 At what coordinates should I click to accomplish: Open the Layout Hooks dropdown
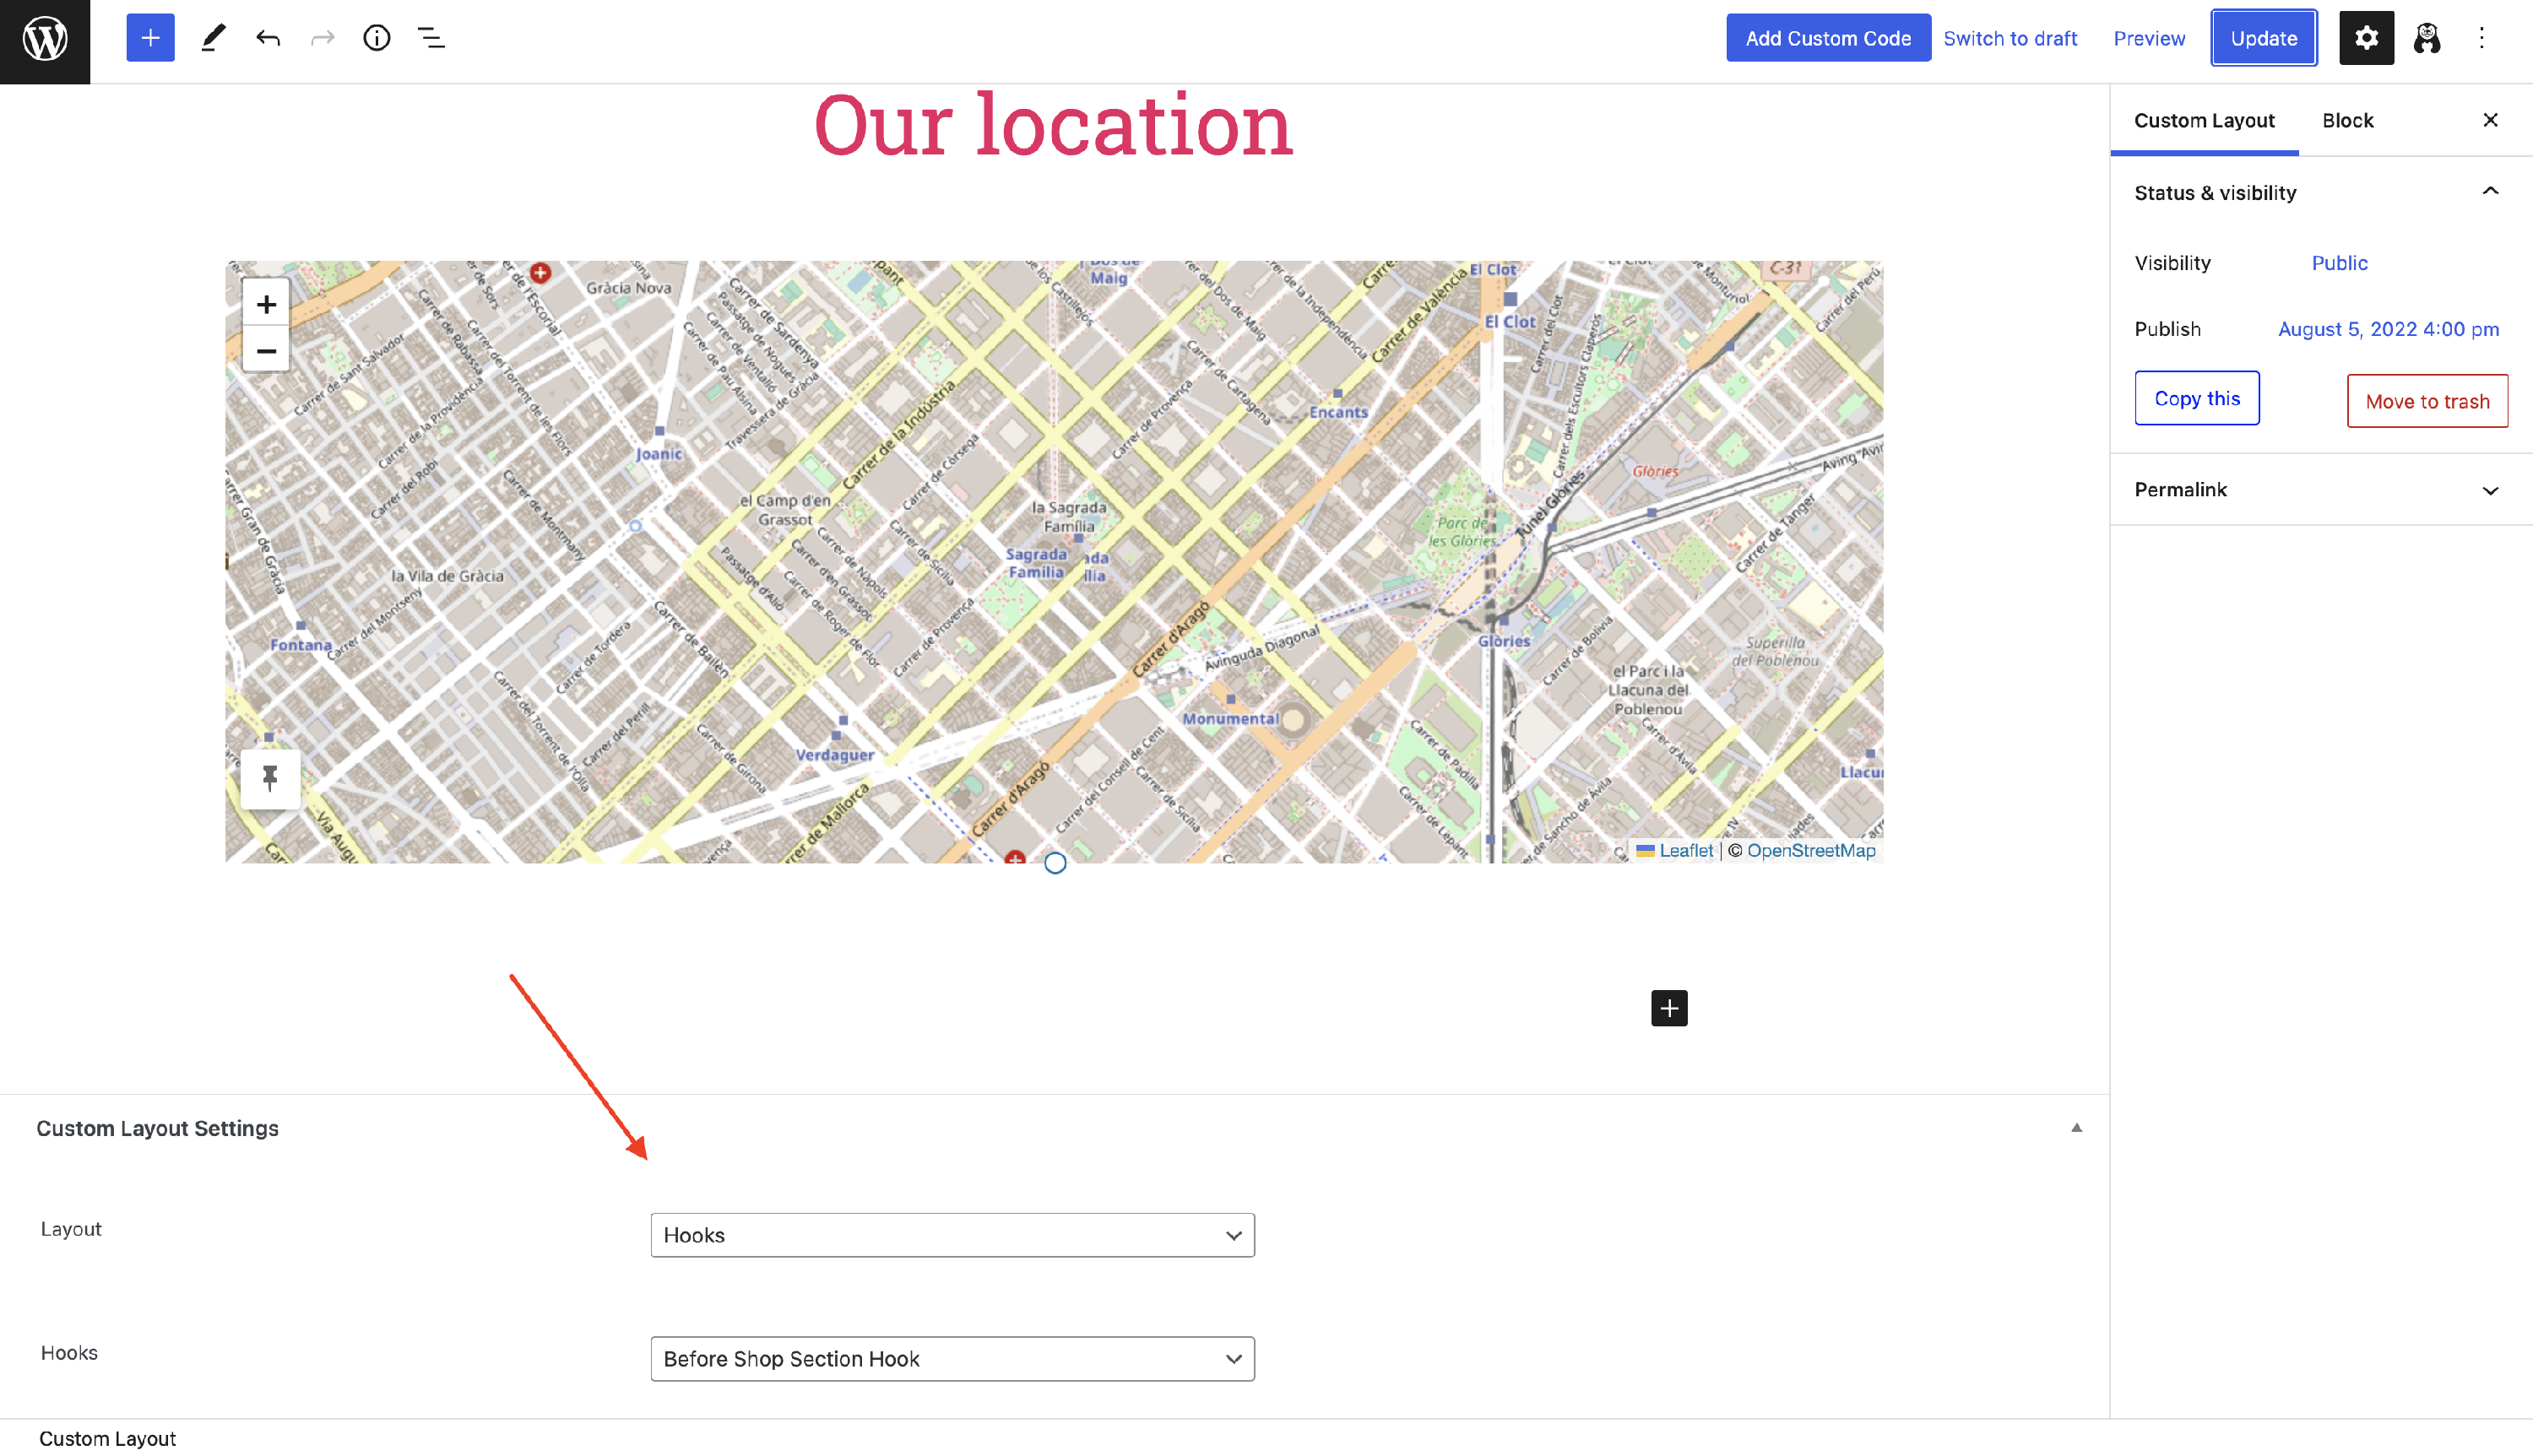(x=951, y=1235)
